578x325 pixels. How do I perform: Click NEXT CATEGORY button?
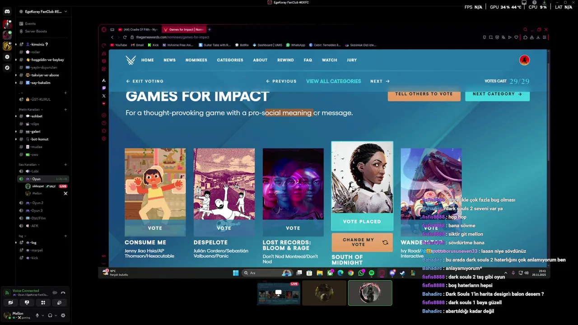point(497,95)
